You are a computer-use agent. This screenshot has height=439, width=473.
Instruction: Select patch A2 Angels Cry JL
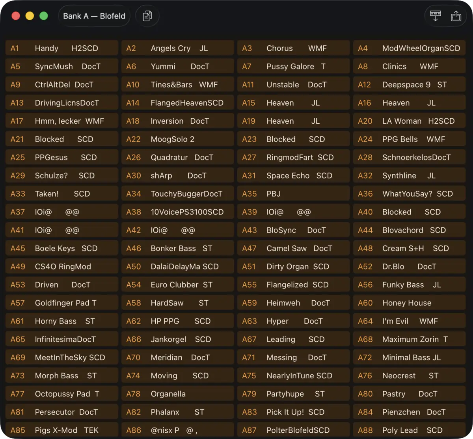[x=178, y=48]
